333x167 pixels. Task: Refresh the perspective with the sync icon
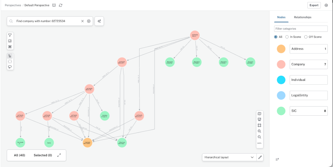61,5
